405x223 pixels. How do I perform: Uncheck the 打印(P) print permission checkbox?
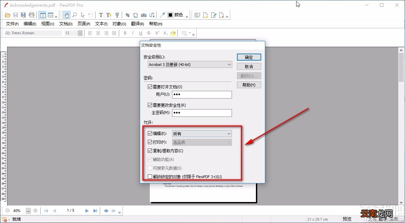pos(150,142)
